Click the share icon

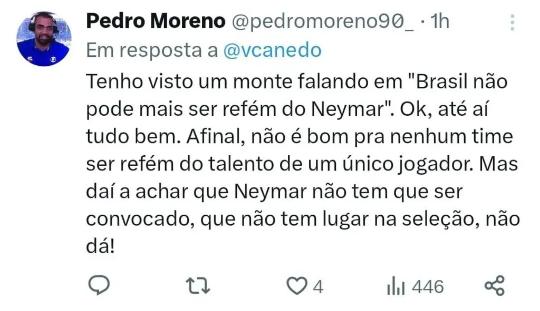click(495, 286)
